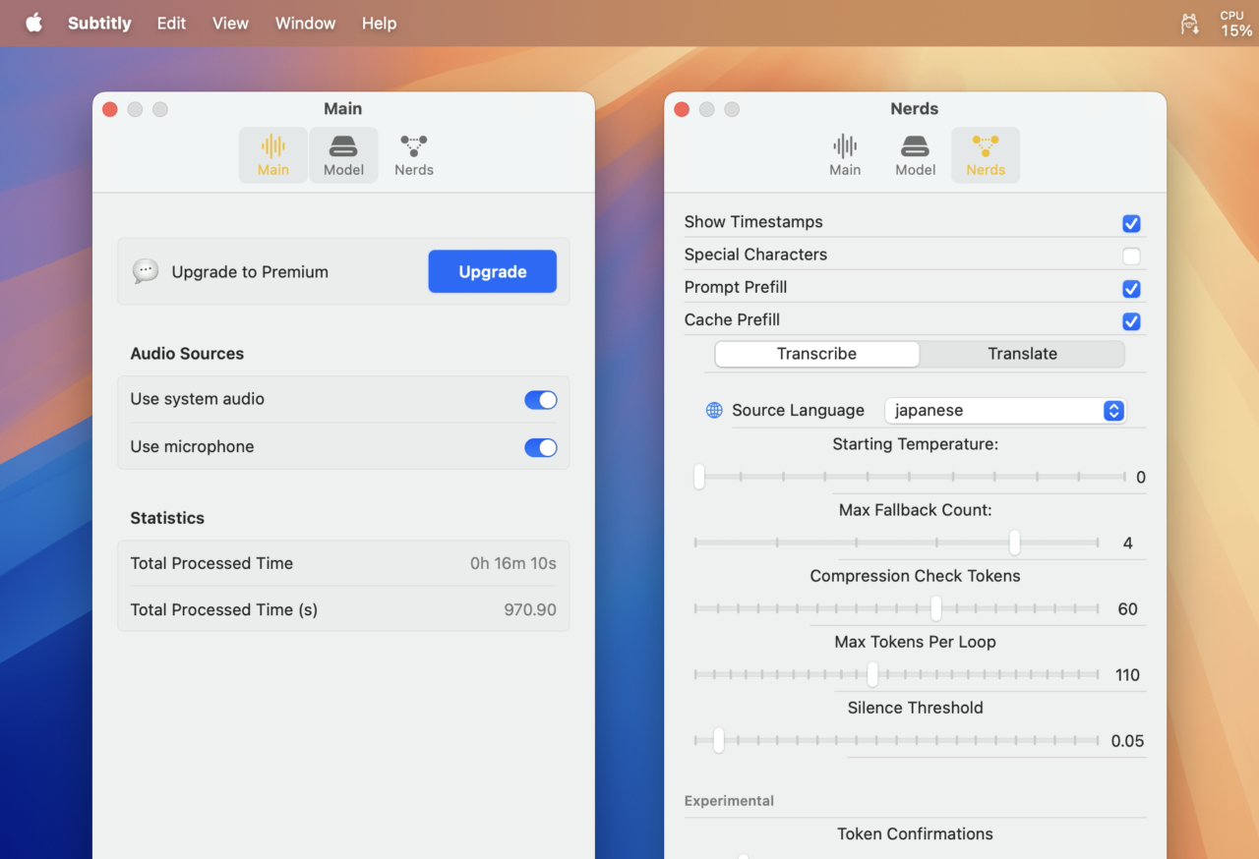Toggle Use system audio switch
The image size is (1259, 859).
point(541,399)
